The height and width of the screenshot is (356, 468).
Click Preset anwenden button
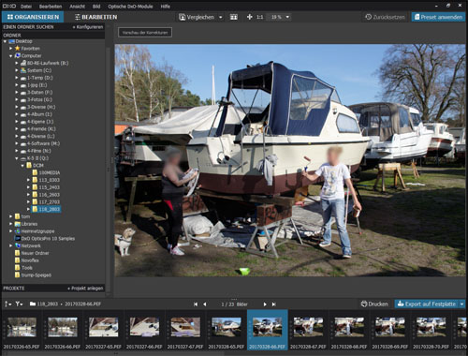coord(438,17)
